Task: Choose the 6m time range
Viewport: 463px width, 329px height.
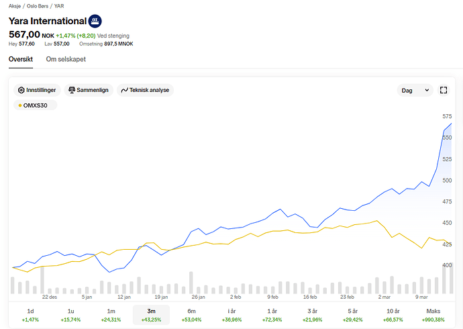Action: point(191,315)
